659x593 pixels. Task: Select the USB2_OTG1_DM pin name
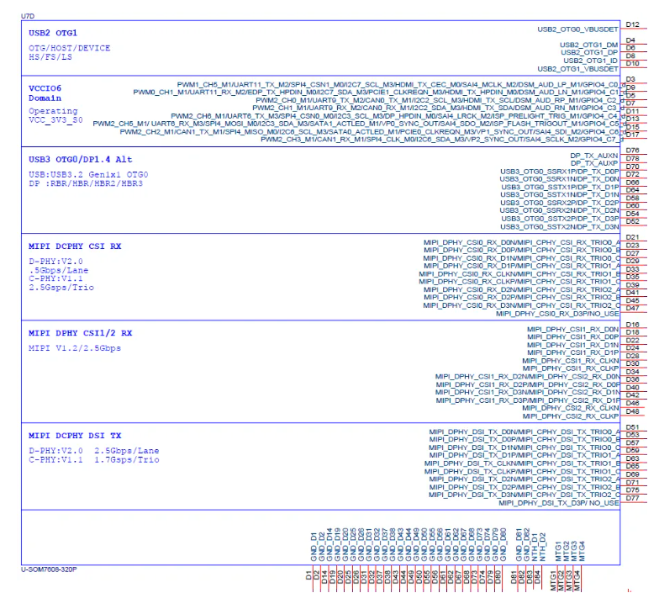(x=588, y=45)
